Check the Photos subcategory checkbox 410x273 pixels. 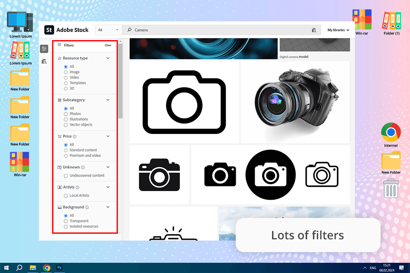(66, 114)
